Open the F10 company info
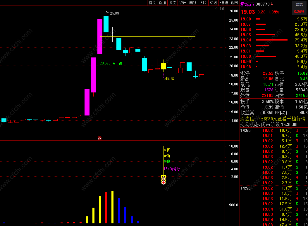 point(203,3)
